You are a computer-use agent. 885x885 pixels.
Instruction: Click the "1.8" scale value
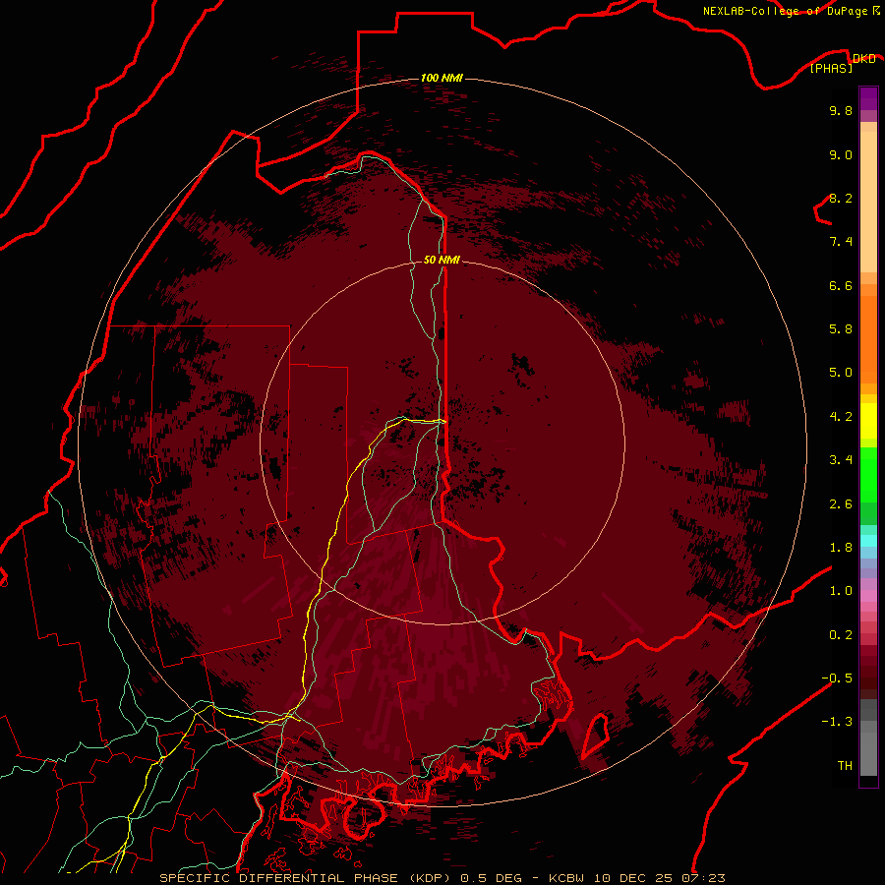(x=841, y=548)
